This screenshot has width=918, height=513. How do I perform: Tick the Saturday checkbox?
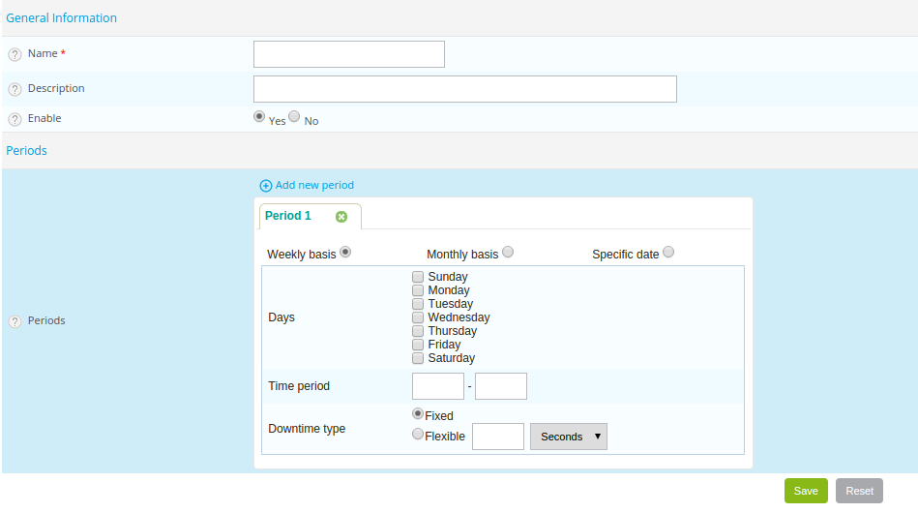click(x=418, y=358)
